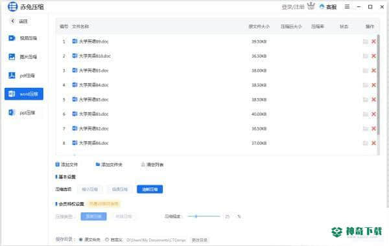
Task: Click the 状态 column header
Action: tap(344, 27)
